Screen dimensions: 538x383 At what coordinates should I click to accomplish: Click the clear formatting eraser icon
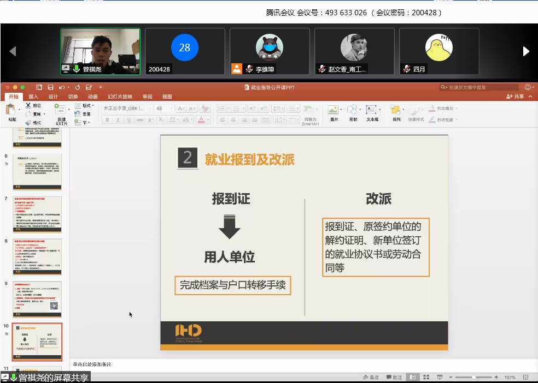(205, 109)
